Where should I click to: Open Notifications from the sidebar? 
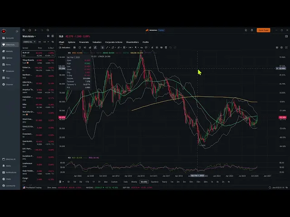(x=10, y=173)
